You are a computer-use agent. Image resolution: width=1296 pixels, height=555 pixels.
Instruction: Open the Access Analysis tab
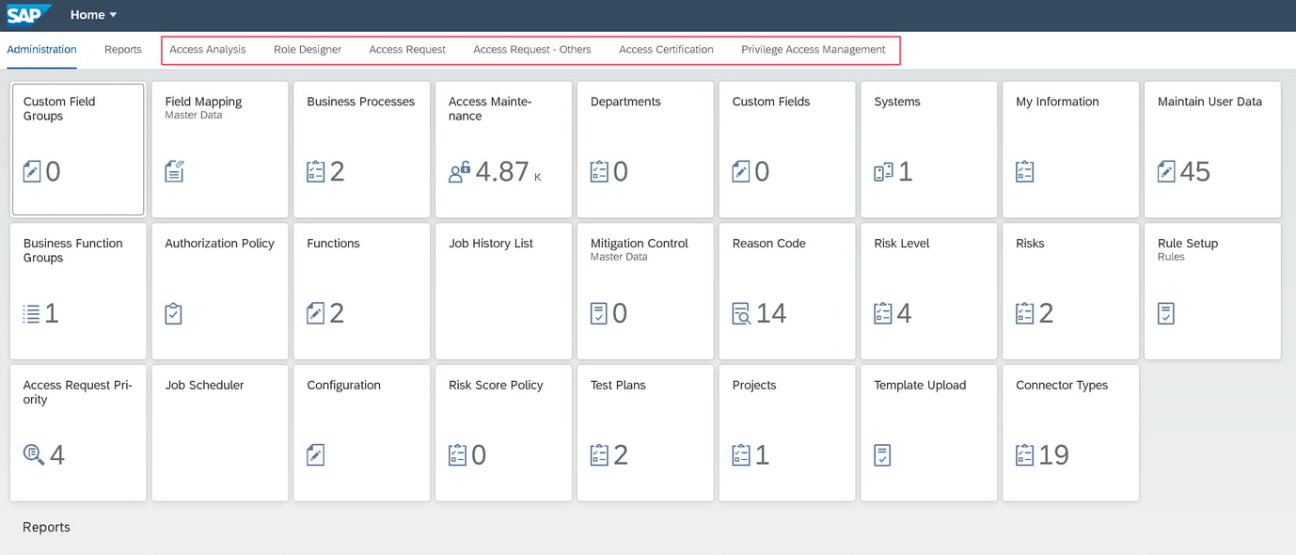[208, 49]
